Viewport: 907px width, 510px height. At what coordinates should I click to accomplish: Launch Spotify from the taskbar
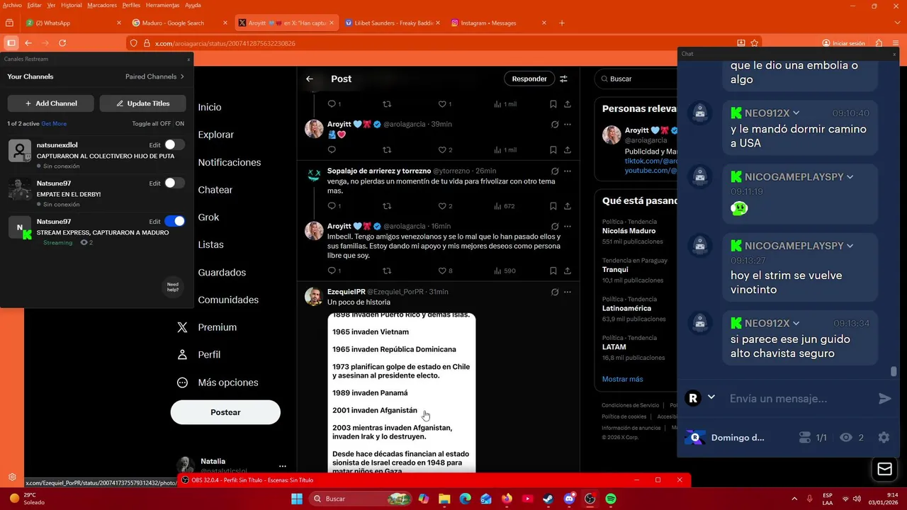[x=611, y=499]
